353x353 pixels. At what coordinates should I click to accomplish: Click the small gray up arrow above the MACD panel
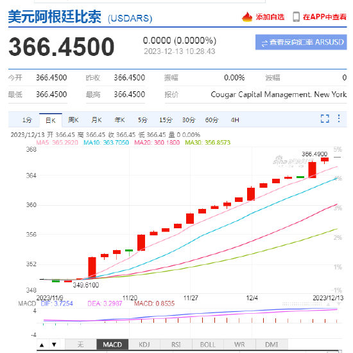(x=329, y=304)
